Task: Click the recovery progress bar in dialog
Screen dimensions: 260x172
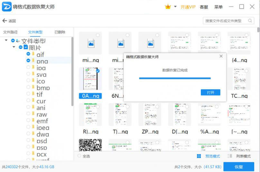Action: click(x=175, y=78)
